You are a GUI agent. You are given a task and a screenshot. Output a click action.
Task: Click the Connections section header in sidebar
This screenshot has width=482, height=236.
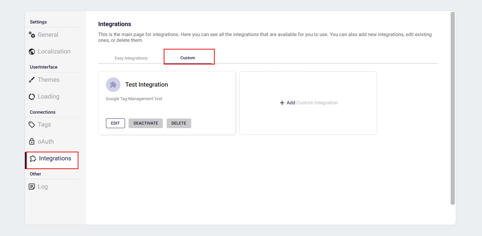tap(43, 112)
